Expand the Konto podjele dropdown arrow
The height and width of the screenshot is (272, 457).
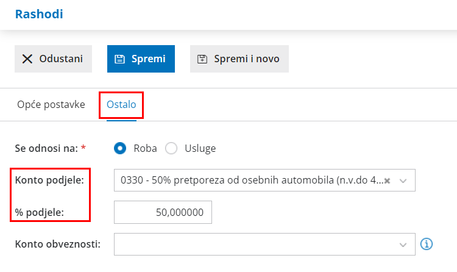[x=403, y=181]
